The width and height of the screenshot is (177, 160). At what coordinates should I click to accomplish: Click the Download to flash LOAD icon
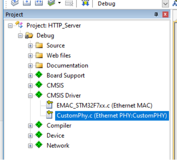click(85, 3)
